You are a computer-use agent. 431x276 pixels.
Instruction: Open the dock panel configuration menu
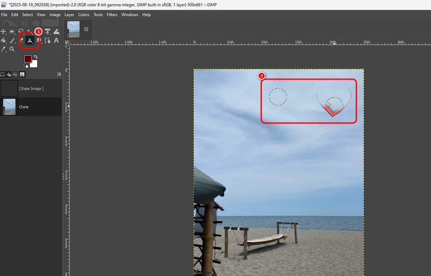(59, 74)
